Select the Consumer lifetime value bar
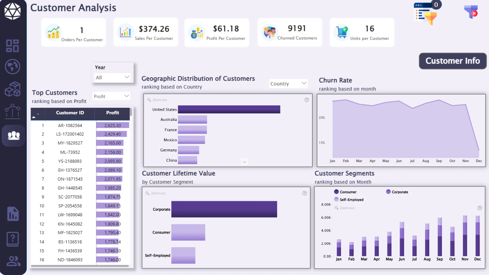489x275 pixels. point(188,232)
